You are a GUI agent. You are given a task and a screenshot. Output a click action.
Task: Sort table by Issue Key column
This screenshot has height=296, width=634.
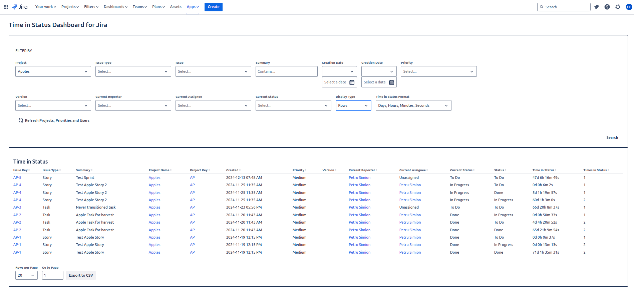click(x=21, y=170)
